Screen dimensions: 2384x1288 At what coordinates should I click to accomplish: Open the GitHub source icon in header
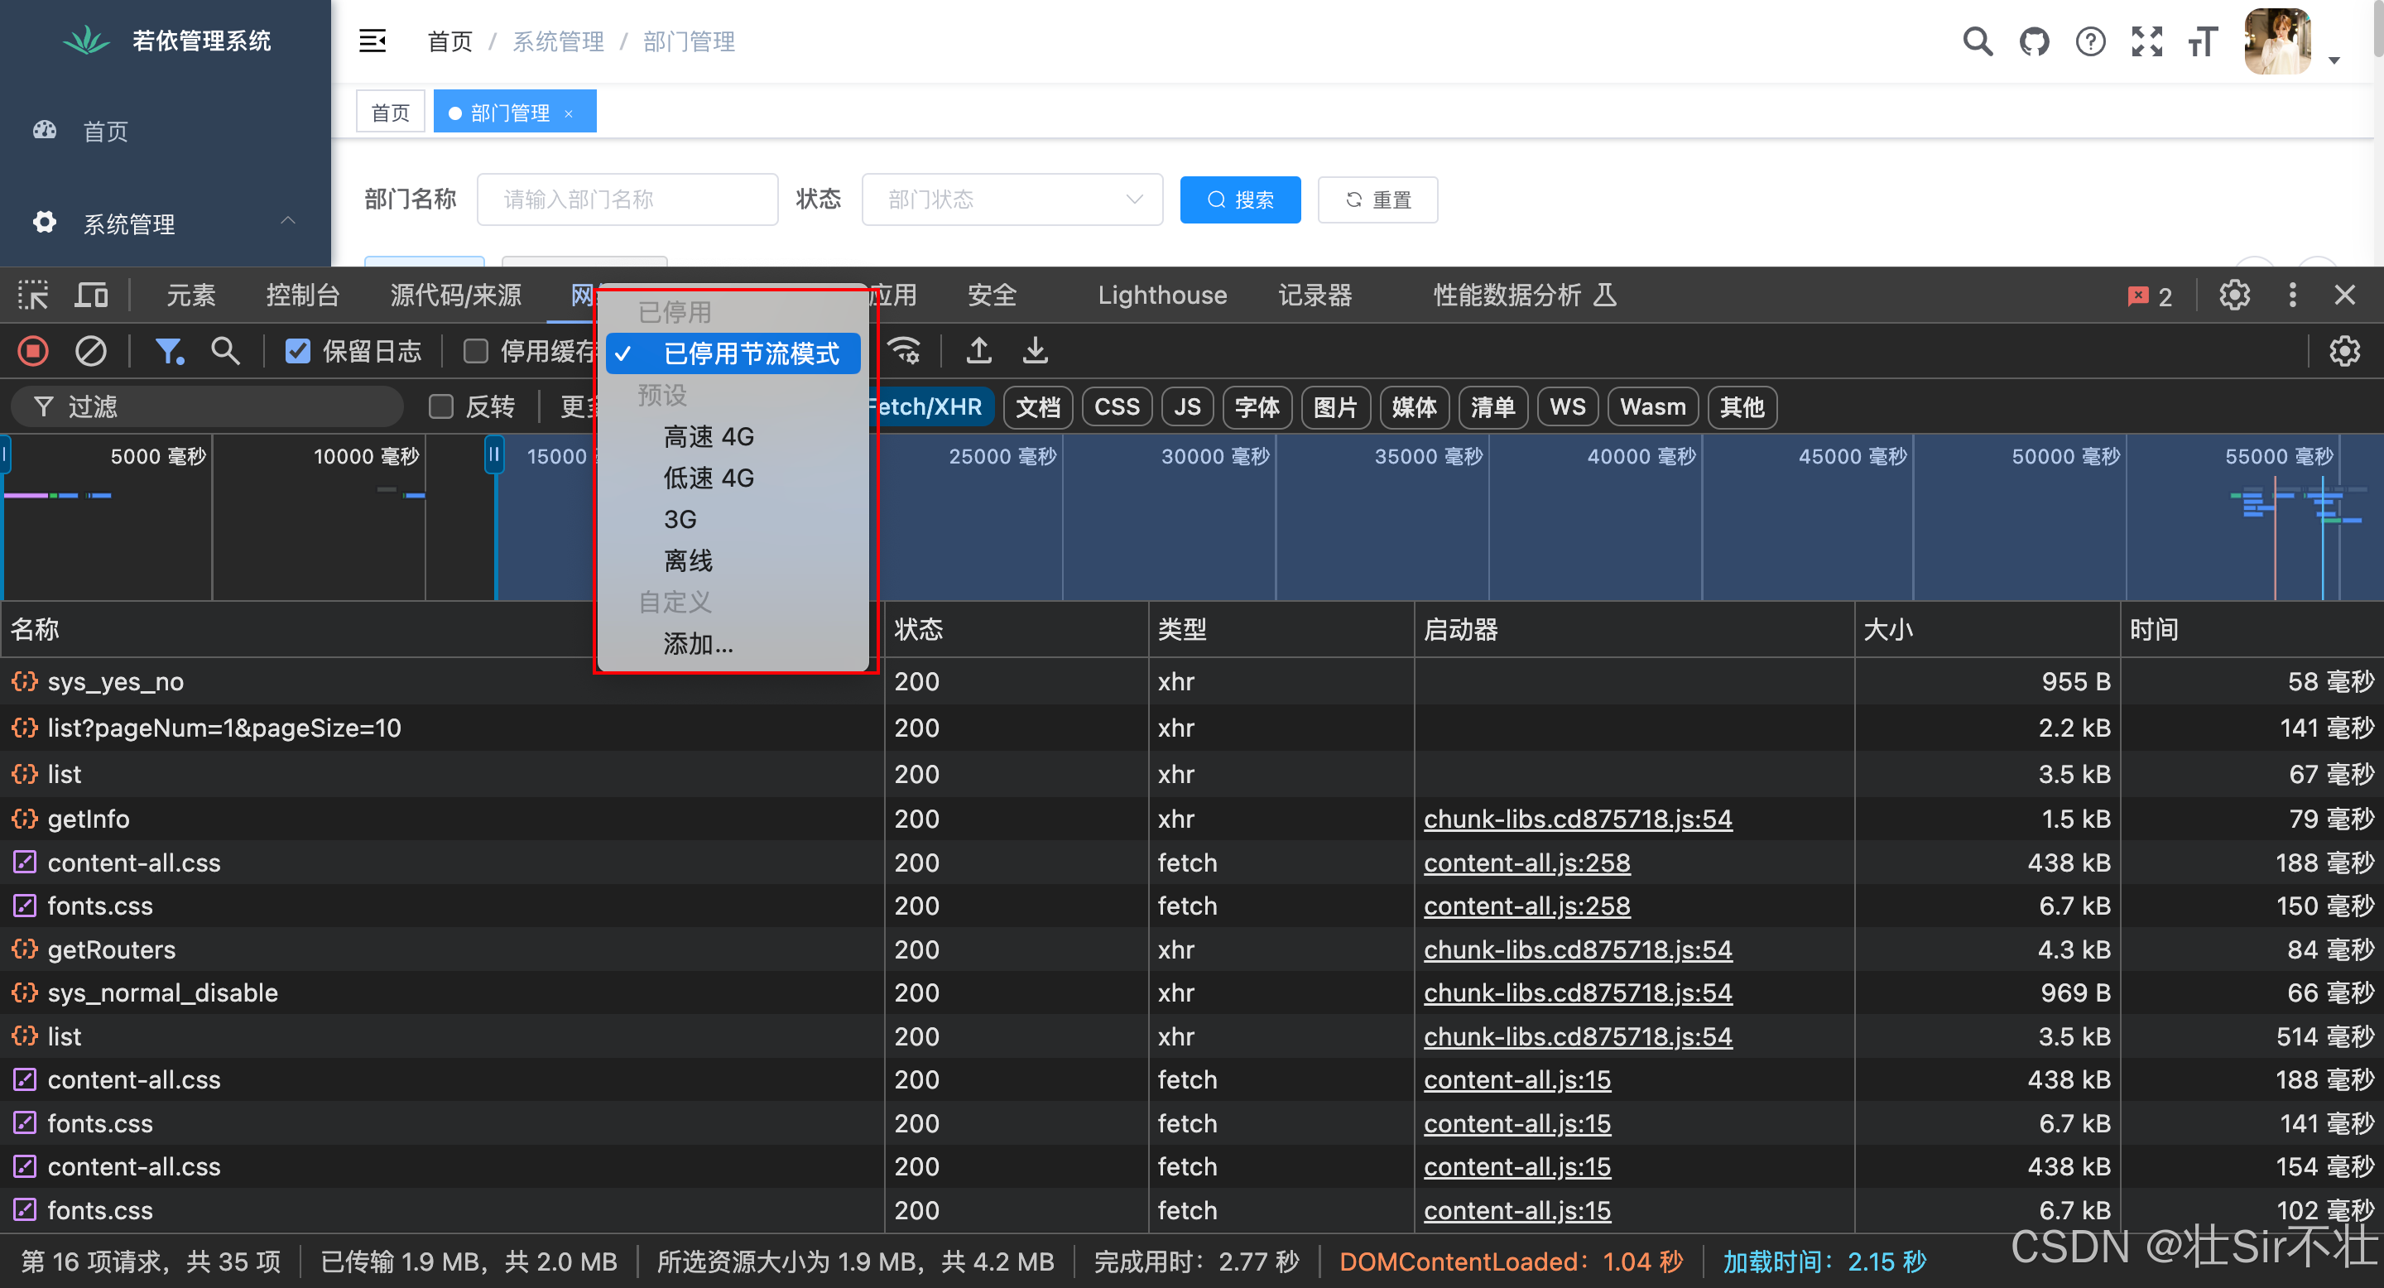pyautogui.click(x=2034, y=41)
